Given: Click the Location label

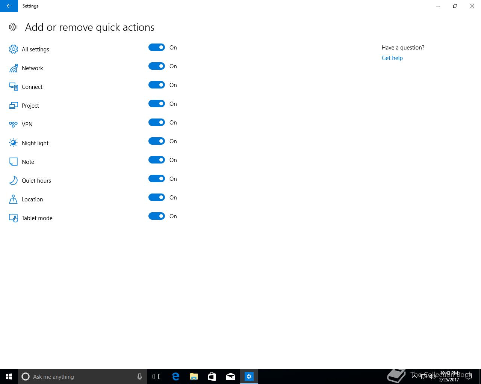Looking at the screenshot, I should coord(32,199).
